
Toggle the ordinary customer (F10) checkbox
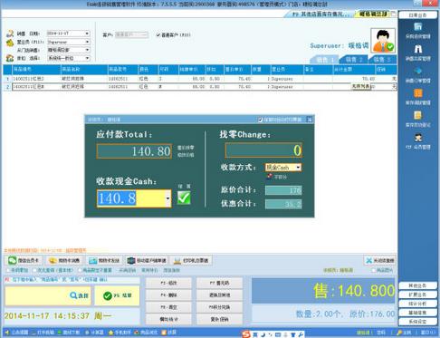click(158, 35)
